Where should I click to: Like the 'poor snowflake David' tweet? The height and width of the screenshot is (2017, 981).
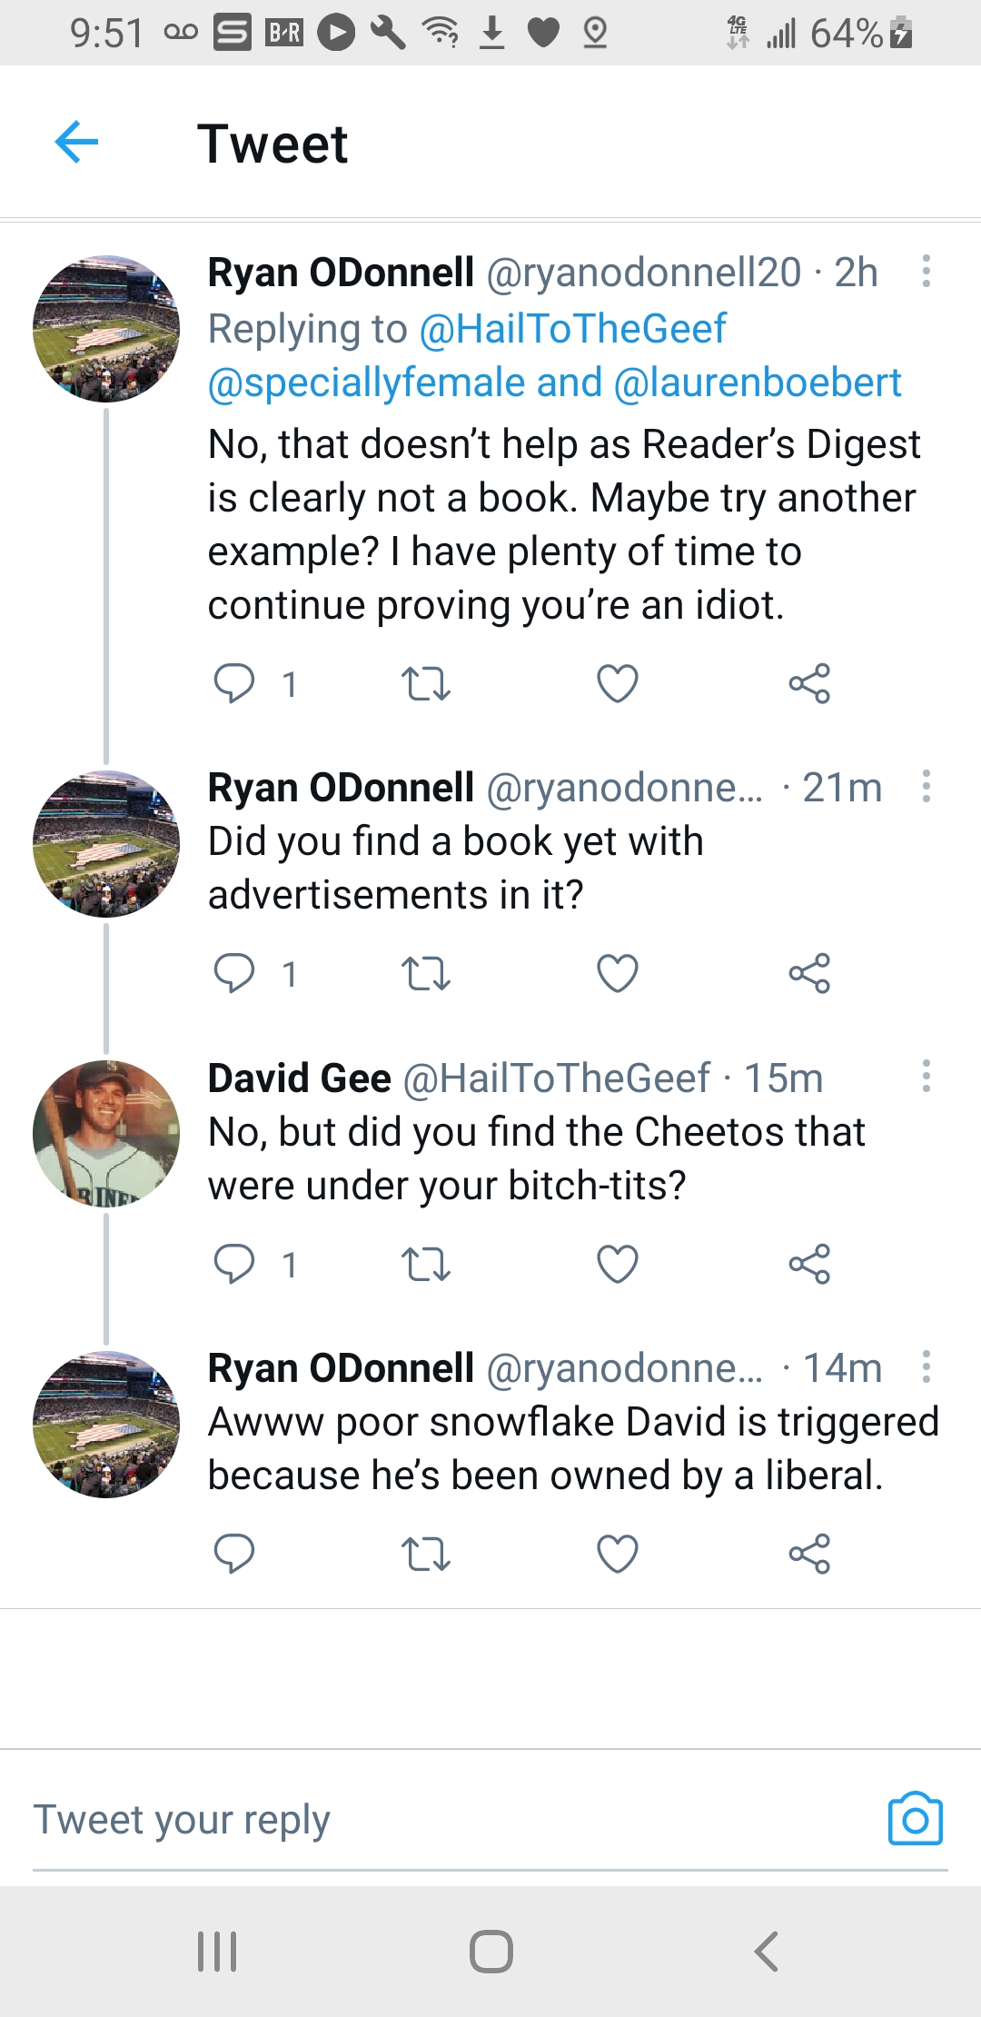(618, 1554)
